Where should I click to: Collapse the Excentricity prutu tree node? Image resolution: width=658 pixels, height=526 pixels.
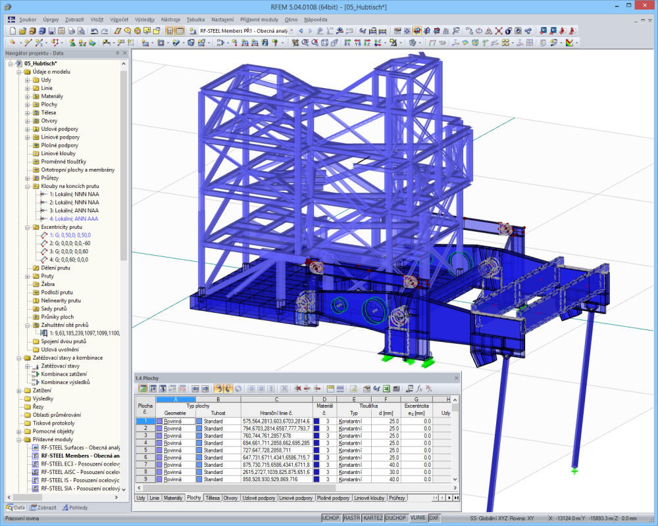tap(27, 227)
